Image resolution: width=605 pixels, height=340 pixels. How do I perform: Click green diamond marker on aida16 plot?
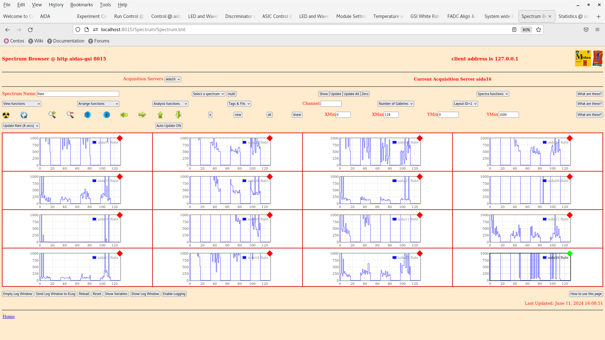[x=569, y=253]
